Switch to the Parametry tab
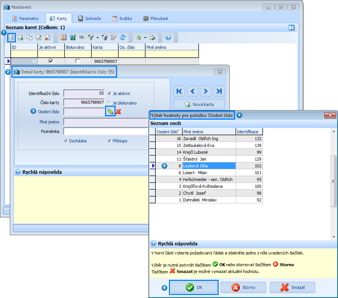The image size is (338, 298). click(x=25, y=19)
